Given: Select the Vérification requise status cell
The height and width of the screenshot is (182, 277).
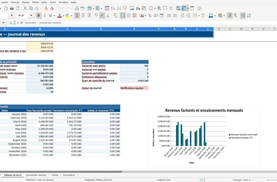Looking at the screenshot, I should click(x=134, y=88).
